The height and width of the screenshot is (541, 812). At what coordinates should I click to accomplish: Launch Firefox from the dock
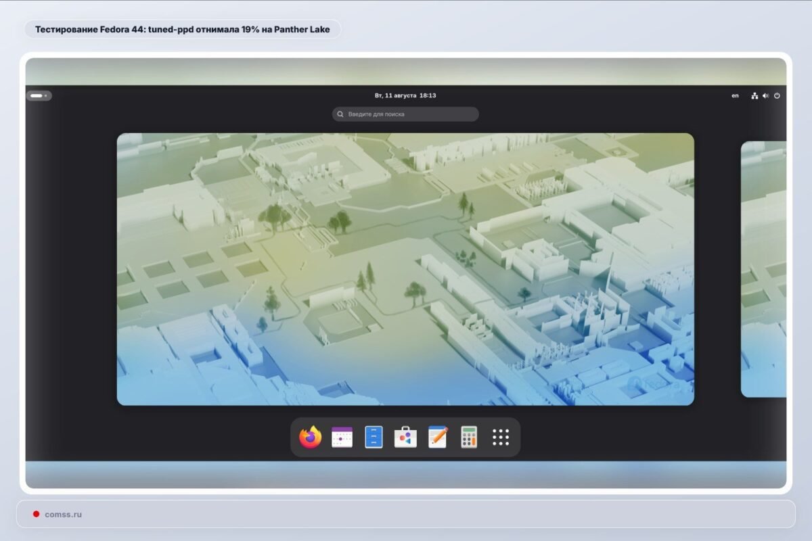click(x=311, y=438)
